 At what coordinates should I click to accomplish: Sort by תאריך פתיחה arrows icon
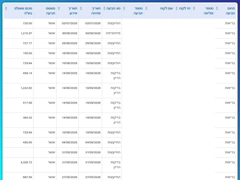81,8
